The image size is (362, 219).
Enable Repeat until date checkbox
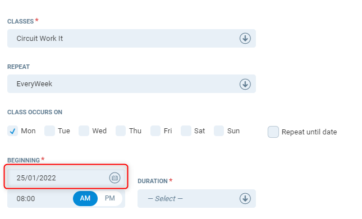[x=273, y=132]
